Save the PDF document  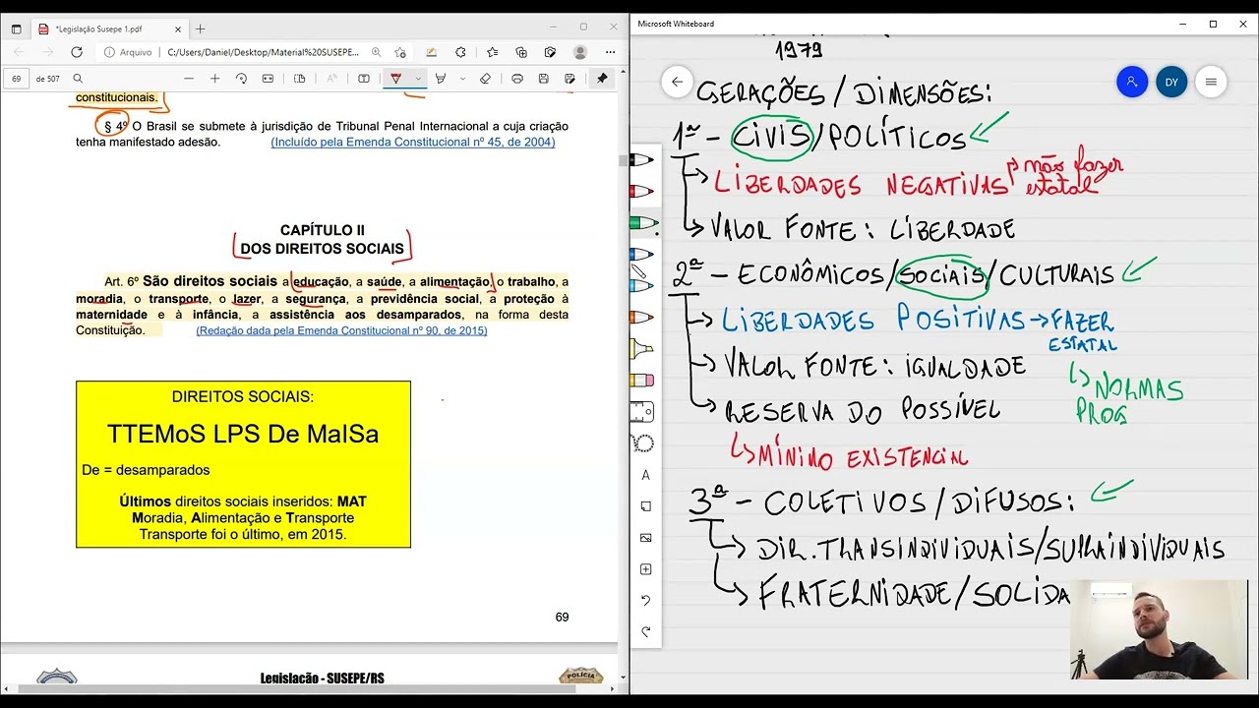[543, 79]
